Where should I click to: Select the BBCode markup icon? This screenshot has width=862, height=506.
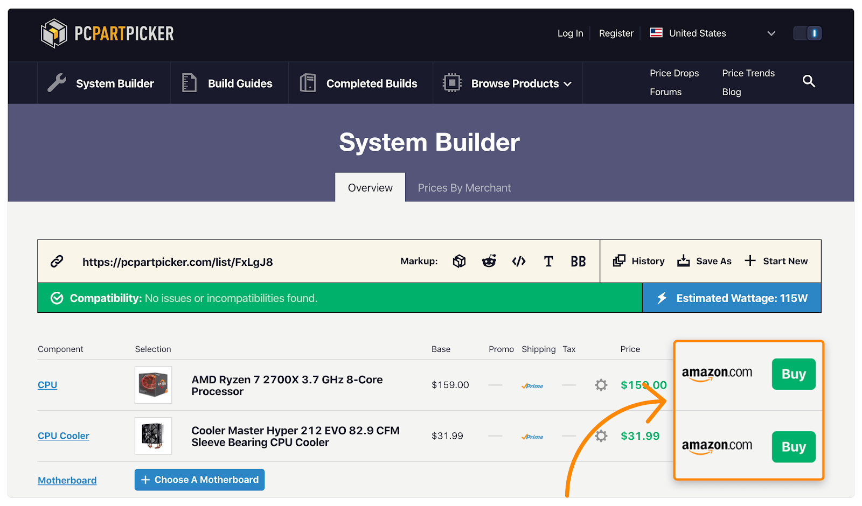coord(578,262)
